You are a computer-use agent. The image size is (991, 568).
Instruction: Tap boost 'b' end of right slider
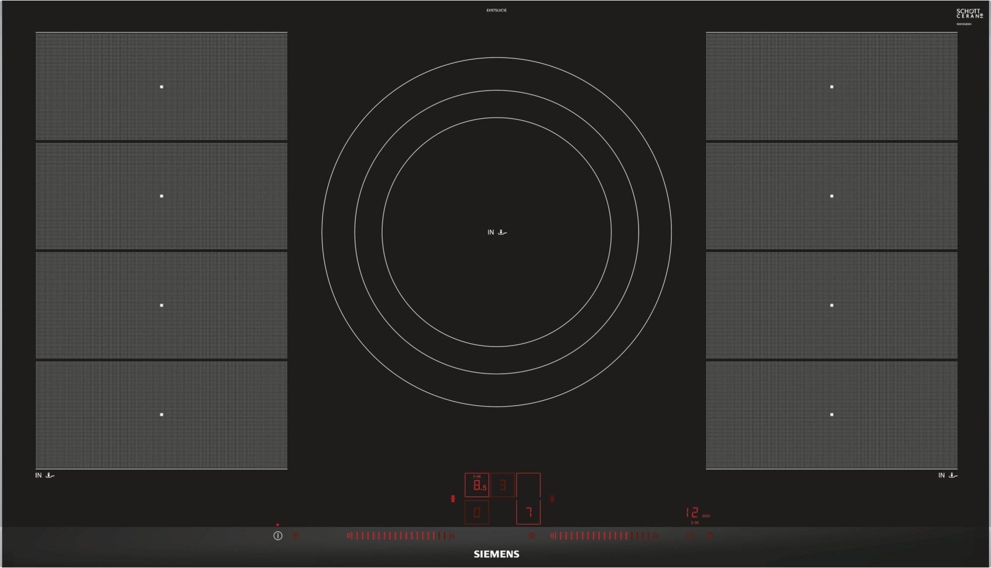coord(655,535)
